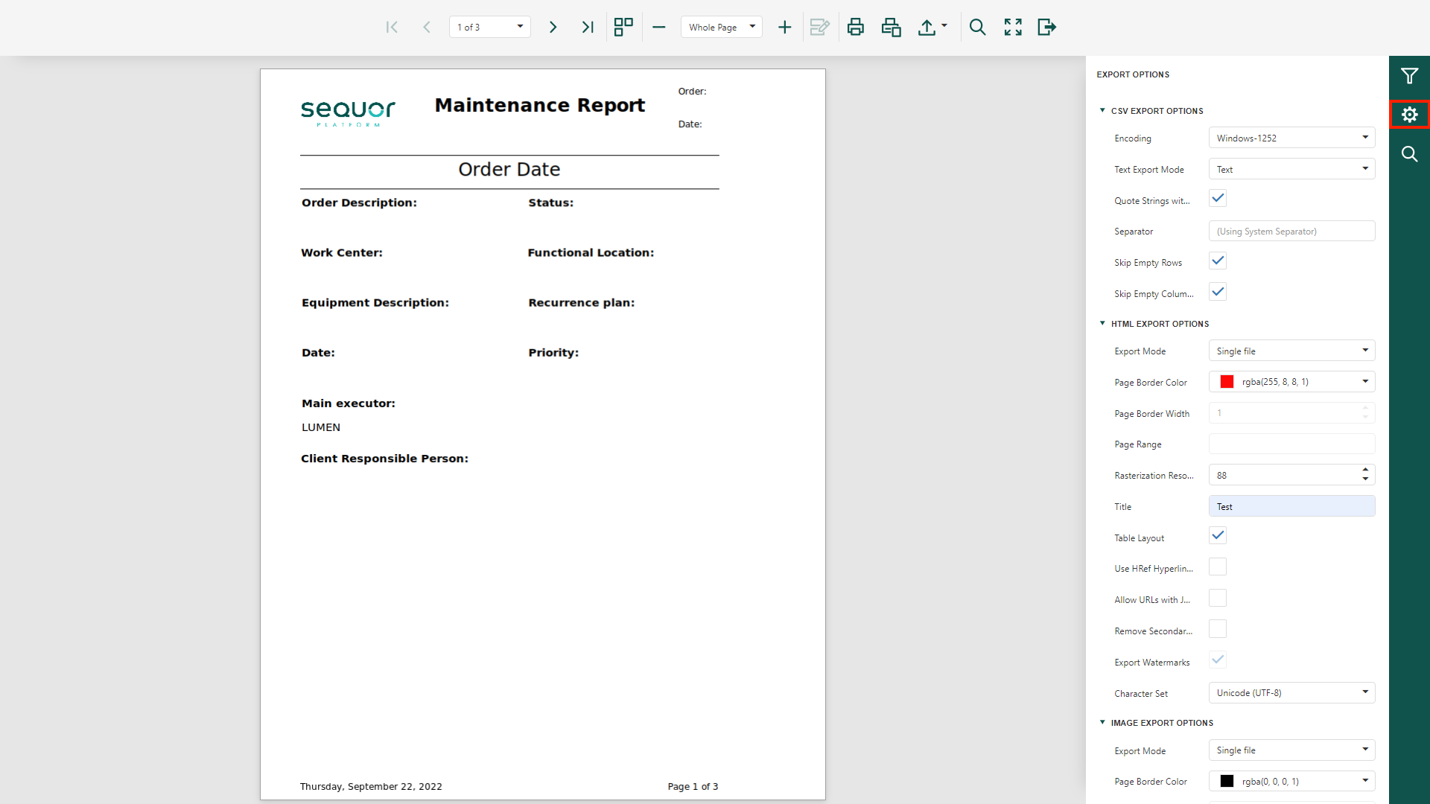The width and height of the screenshot is (1430, 804).
Task: Go to the next page
Action: tap(553, 28)
